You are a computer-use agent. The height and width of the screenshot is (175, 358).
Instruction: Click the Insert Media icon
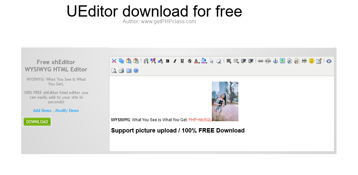click(x=297, y=61)
